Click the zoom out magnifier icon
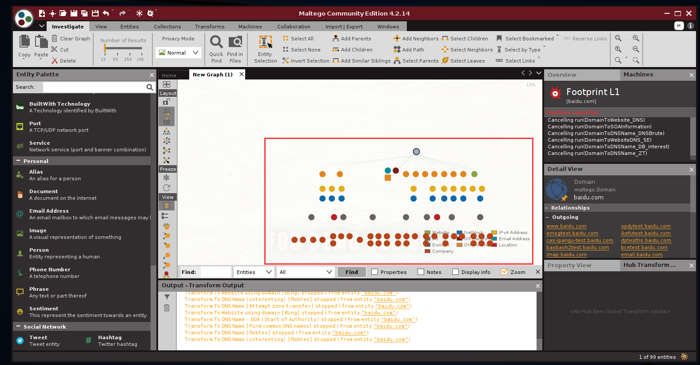This screenshot has width=700, height=365. coord(636,49)
